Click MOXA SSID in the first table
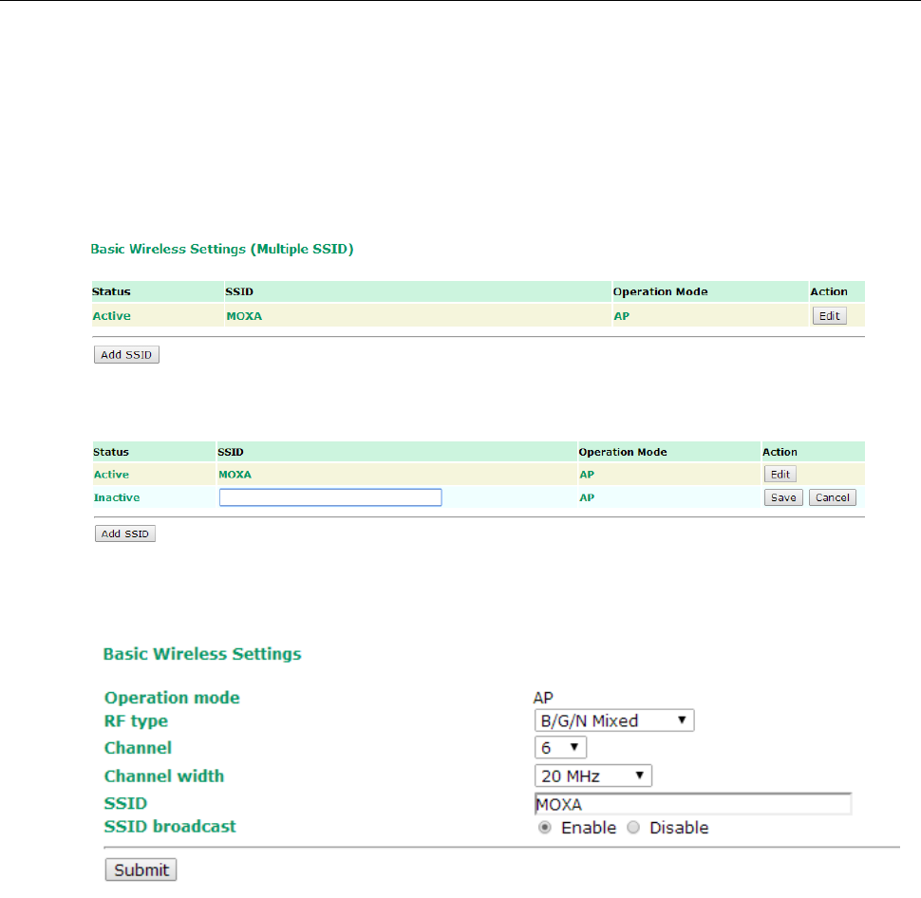 pos(244,316)
